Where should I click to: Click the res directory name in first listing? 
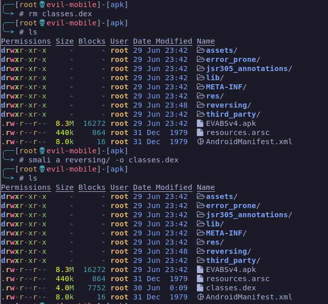pyautogui.click(x=214, y=96)
